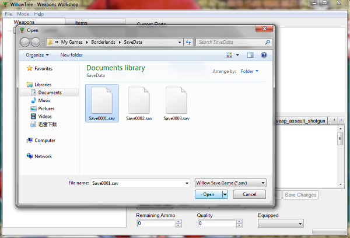Image resolution: width=350 pixels, height=238 pixels.
Task: Expand the arrow after My Games breadcrumb
Action: click(86, 42)
